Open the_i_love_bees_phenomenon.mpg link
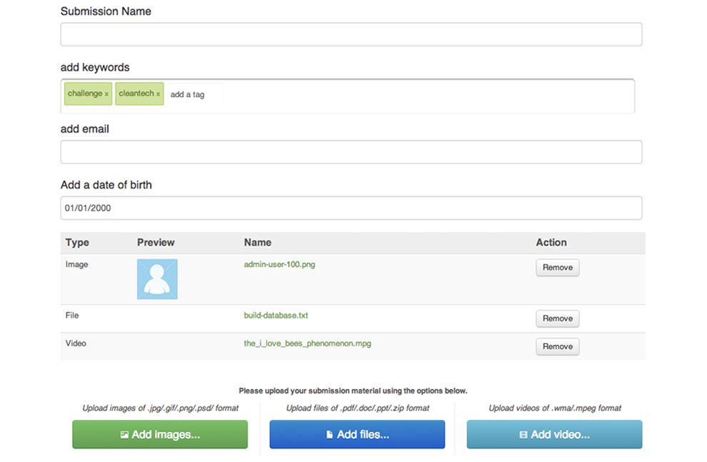The height and width of the screenshot is (462, 707). click(308, 343)
